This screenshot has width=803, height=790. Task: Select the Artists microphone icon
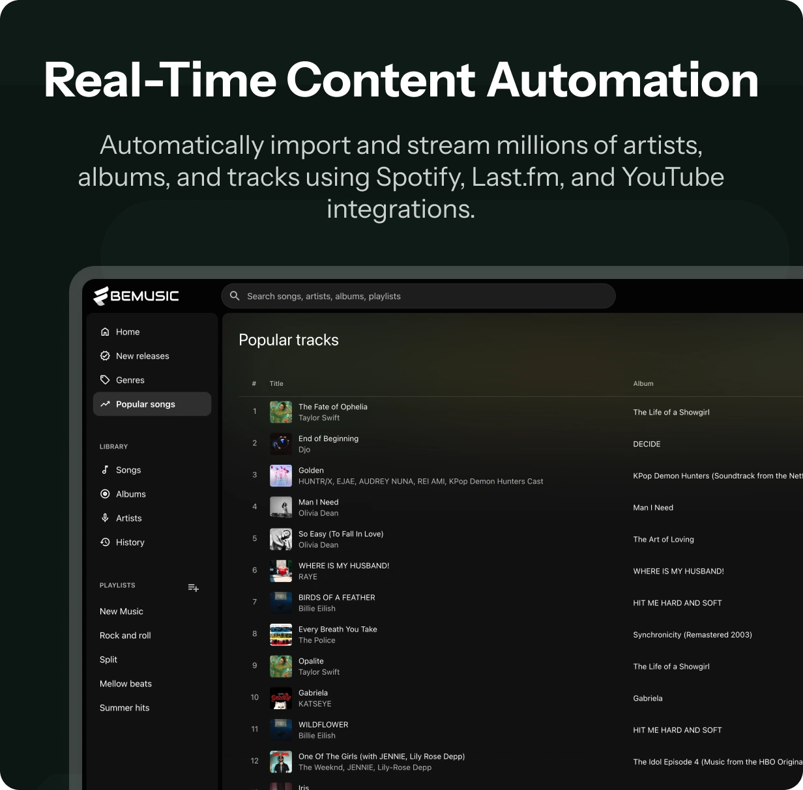[x=105, y=518]
